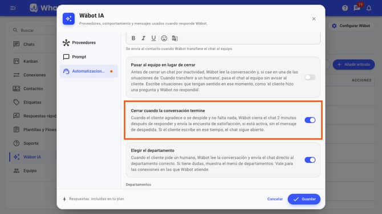
Task: Open Kanban in the sidebar
Action: 33,61
